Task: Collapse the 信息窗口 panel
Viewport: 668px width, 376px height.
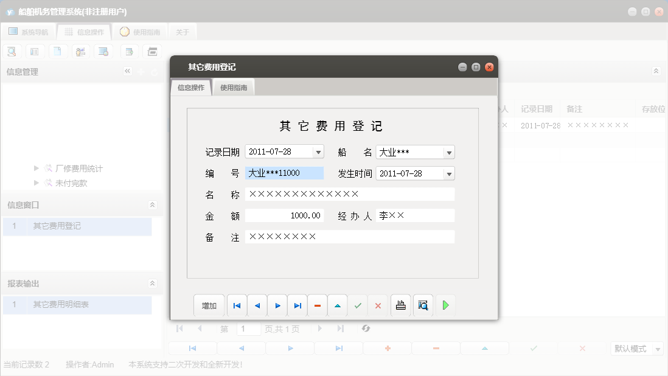Action: [153, 204]
